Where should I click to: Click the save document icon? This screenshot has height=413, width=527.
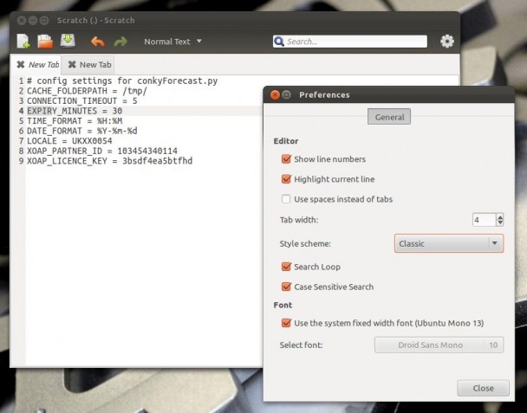(x=68, y=41)
